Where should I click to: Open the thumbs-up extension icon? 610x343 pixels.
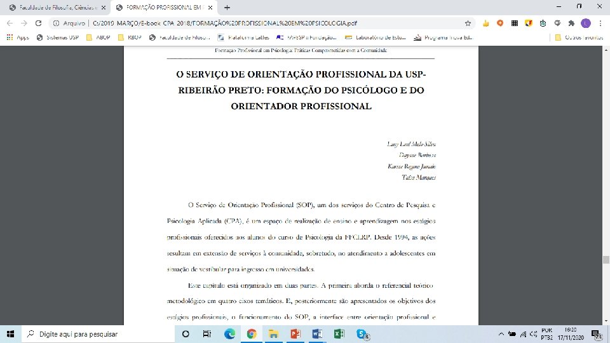click(485, 24)
